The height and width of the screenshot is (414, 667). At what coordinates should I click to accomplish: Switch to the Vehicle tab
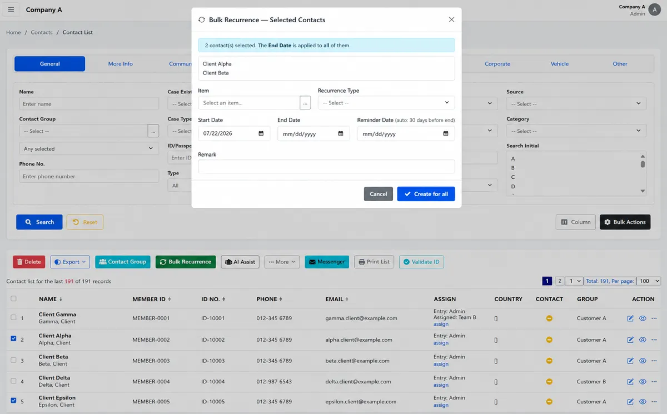(x=560, y=64)
